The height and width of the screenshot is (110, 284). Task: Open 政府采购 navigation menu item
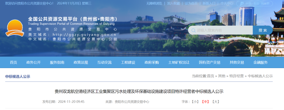(x=152, y=62)
